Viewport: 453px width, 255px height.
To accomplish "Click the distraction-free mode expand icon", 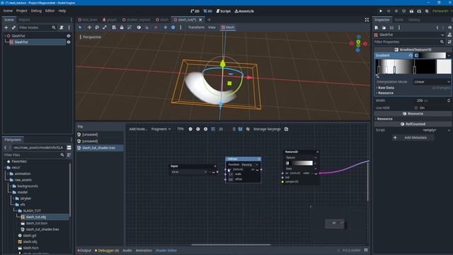I will 367,20.
